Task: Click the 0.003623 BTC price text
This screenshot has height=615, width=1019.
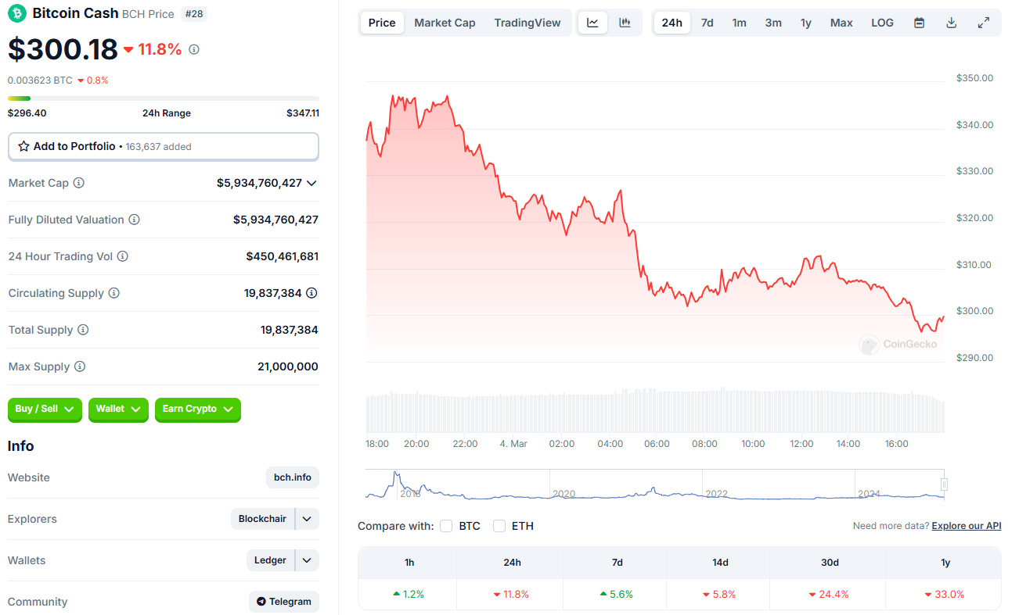Action: (40, 80)
